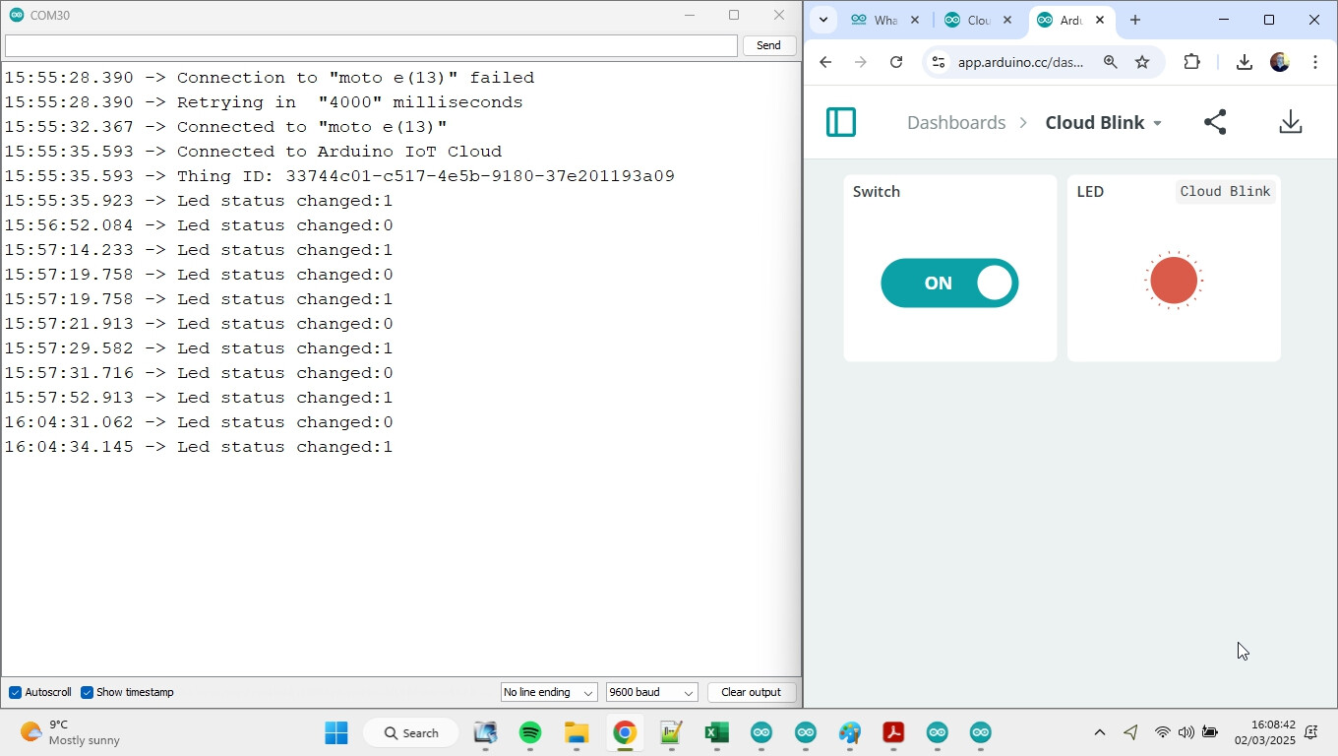Click the Send button

coord(767,45)
